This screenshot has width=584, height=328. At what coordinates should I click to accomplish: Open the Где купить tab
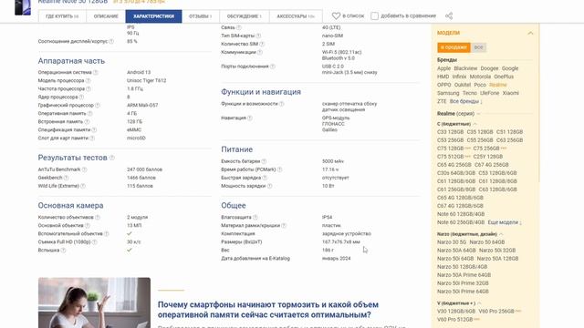tap(62, 16)
